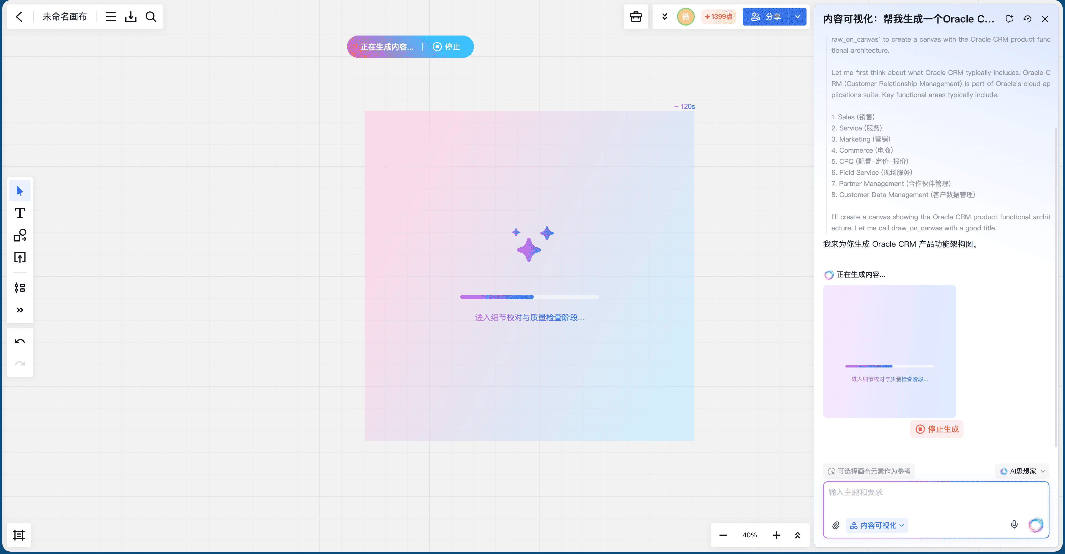Start a new chat in AI panel

[x=1009, y=19]
